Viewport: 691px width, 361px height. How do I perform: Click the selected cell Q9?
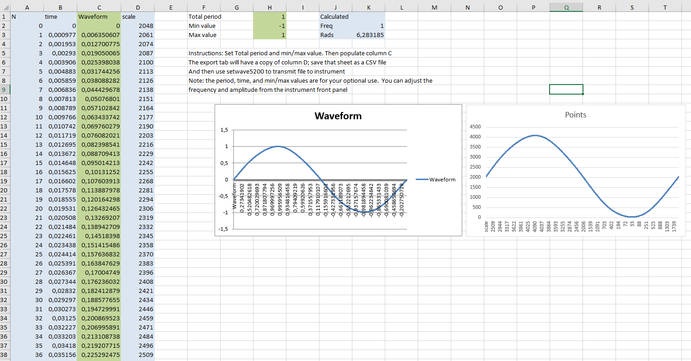pyautogui.click(x=566, y=90)
